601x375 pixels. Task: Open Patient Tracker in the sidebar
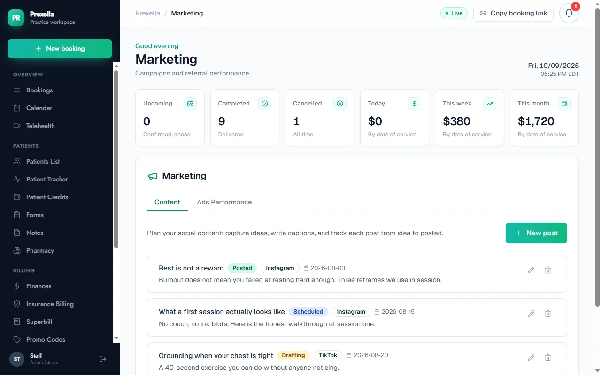(60, 179)
